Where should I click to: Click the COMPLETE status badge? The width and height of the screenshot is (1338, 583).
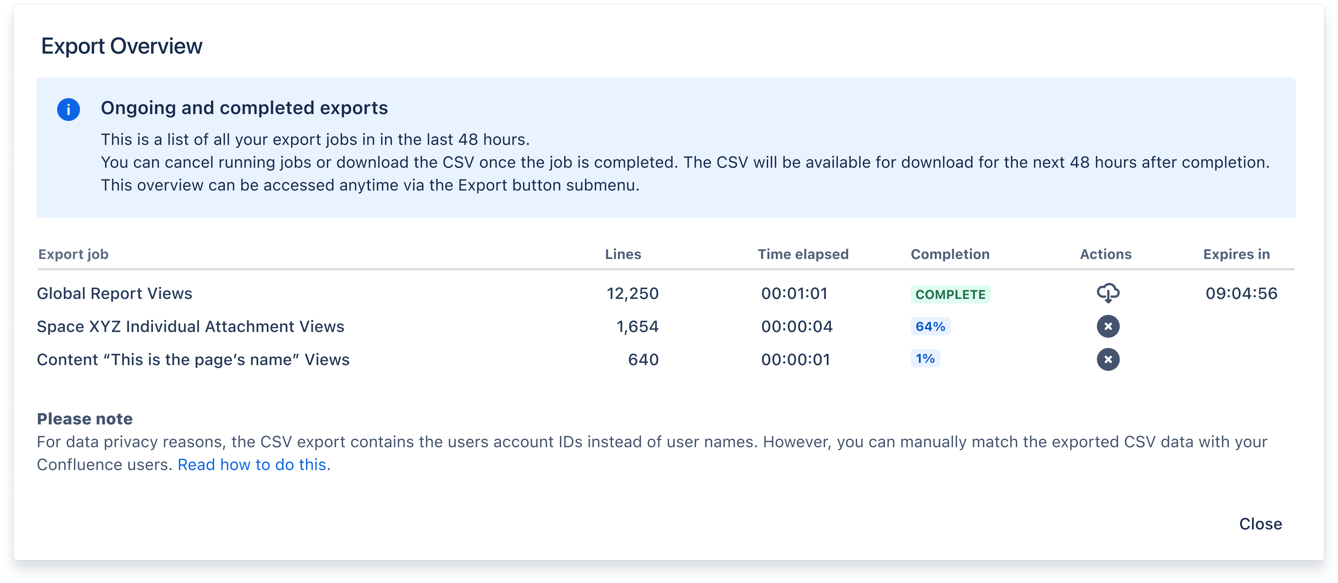950,294
